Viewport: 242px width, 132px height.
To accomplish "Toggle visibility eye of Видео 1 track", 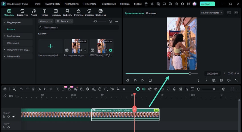I will [13, 117].
